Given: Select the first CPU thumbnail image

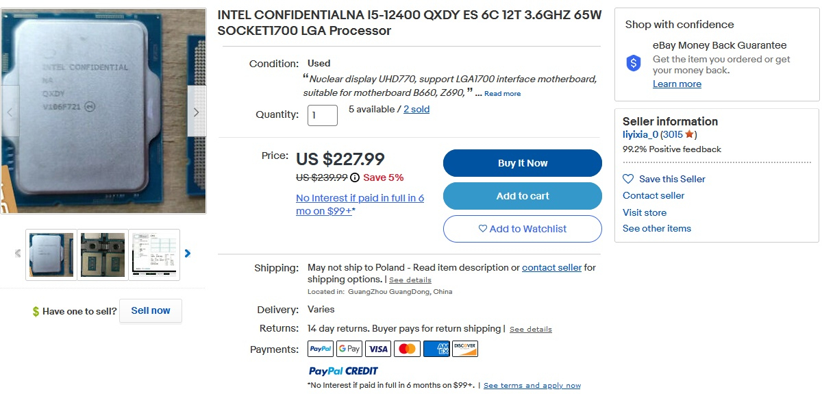Looking at the screenshot, I should (x=51, y=254).
